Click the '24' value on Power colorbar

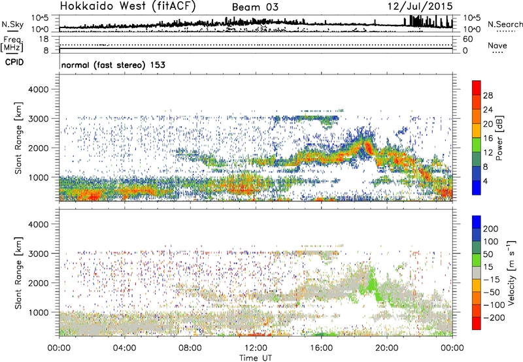coord(488,110)
